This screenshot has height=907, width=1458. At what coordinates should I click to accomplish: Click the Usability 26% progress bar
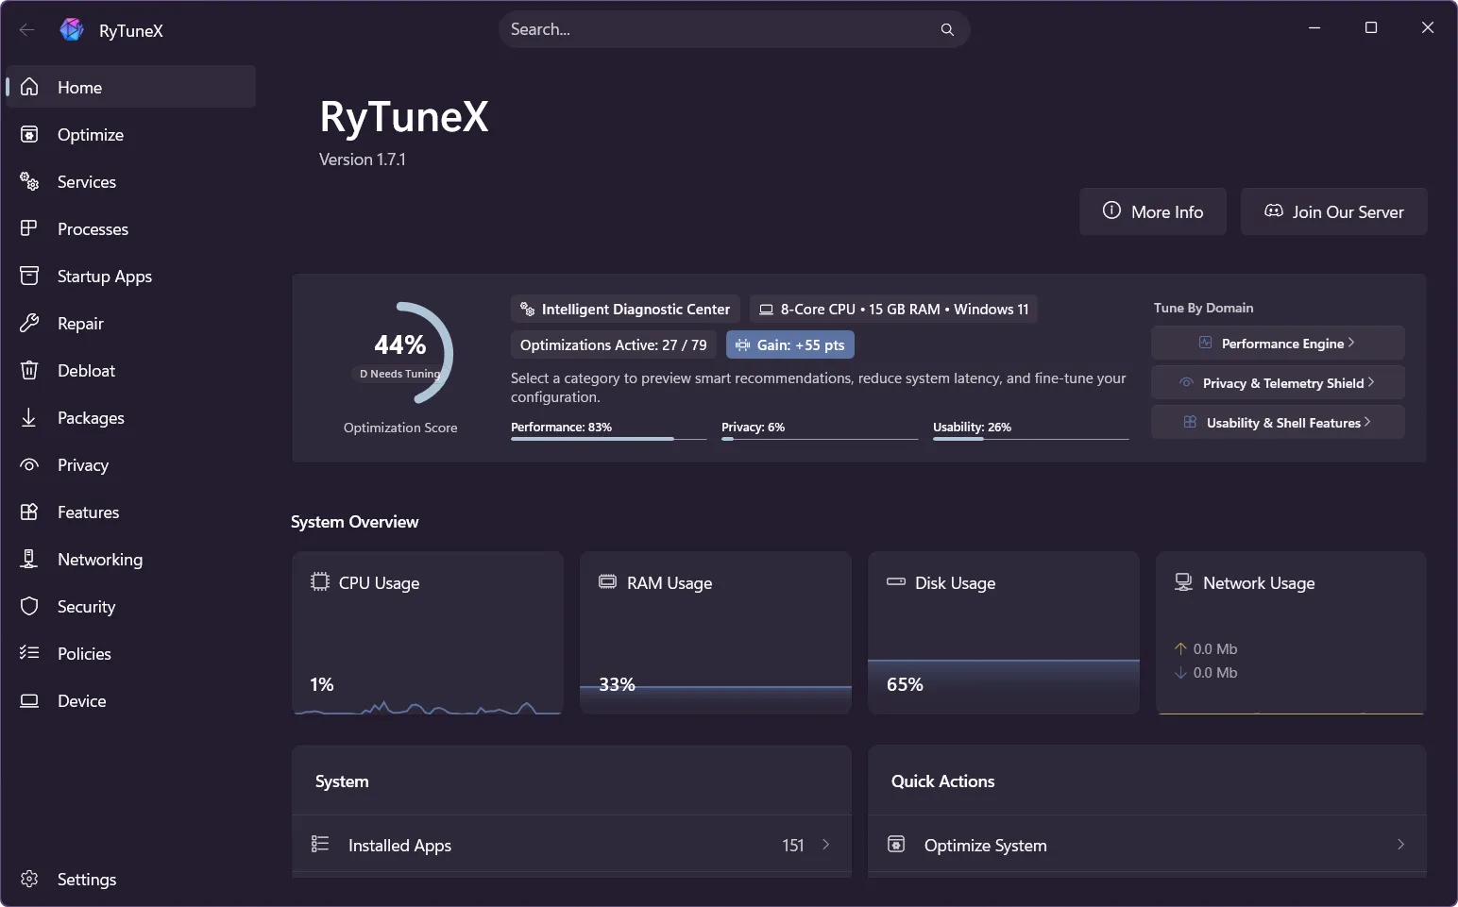pyautogui.click(x=1030, y=438)
